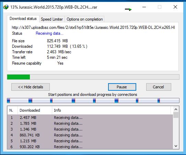
Task: Minimize the download window
Action: pyautogui.click(x=144, y=7)
